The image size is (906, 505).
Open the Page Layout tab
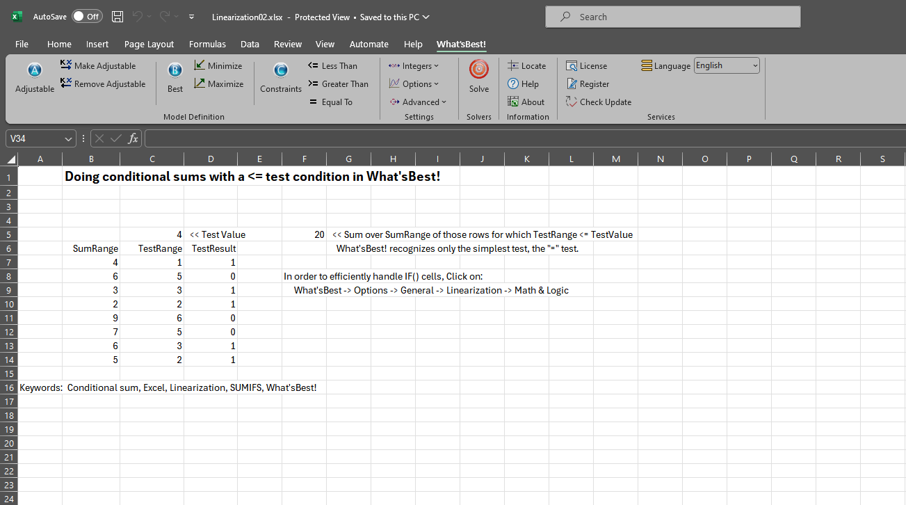[149, 44]
